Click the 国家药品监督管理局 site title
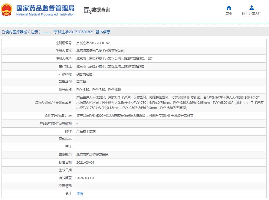Image resolution: width=269 pixels, height=200 pixels. point(45,8)
